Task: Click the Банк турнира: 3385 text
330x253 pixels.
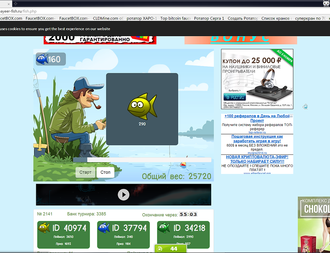Action: 86,214
